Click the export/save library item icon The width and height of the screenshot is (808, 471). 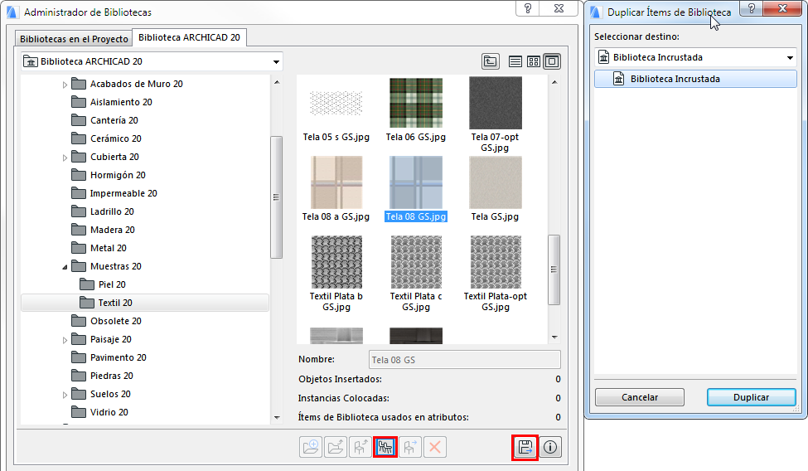(525, 447)
